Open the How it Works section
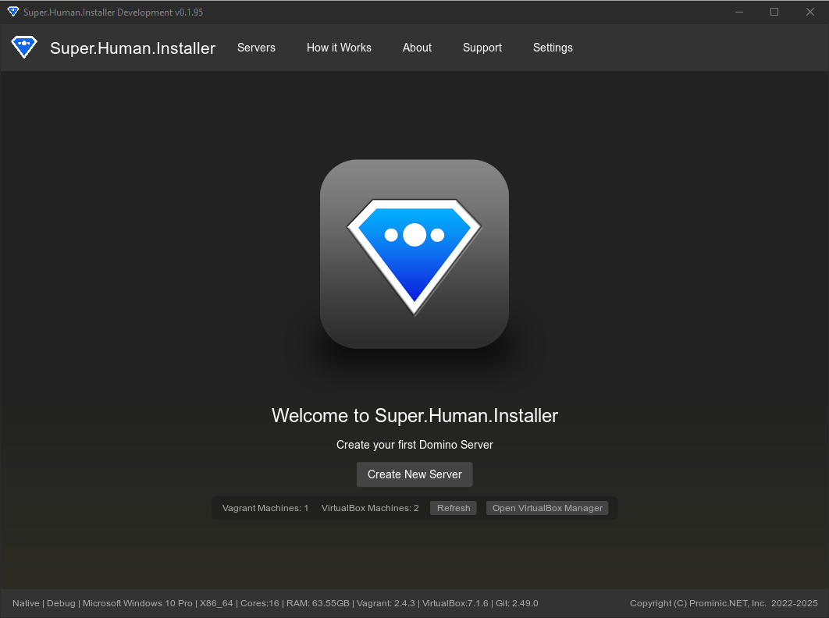Viewport: 829px width, 618px height. 339,48
